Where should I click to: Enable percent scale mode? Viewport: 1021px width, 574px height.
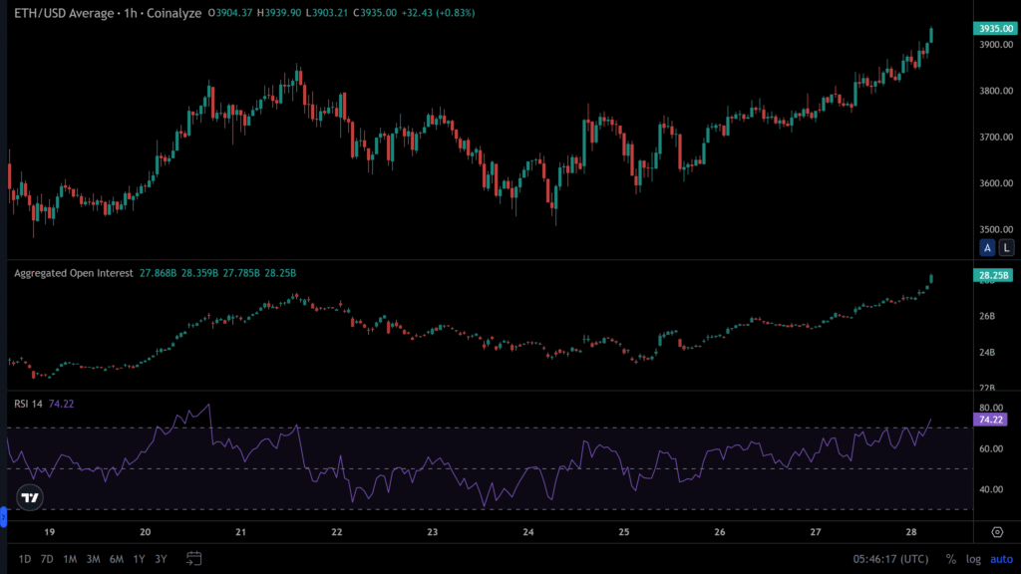coord(950,559)
